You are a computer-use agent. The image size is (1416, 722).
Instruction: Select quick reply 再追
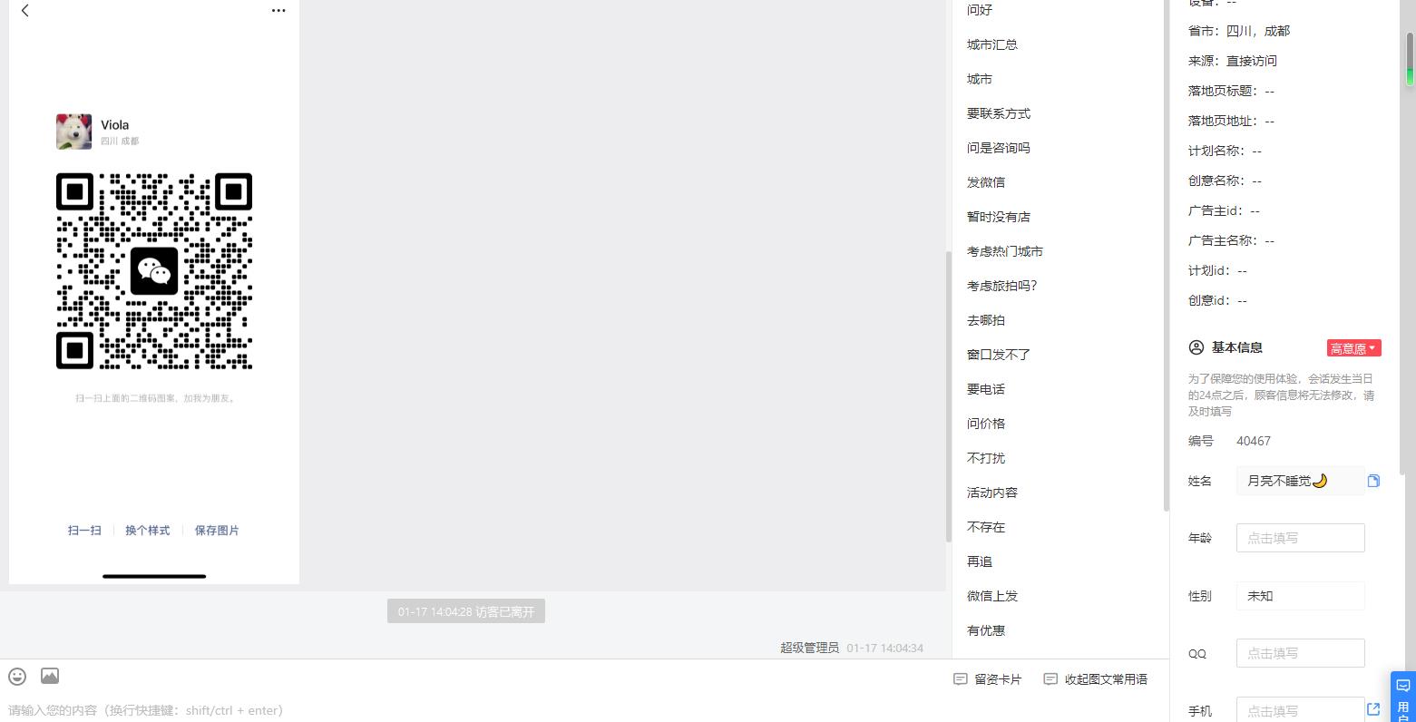(980, 561)
